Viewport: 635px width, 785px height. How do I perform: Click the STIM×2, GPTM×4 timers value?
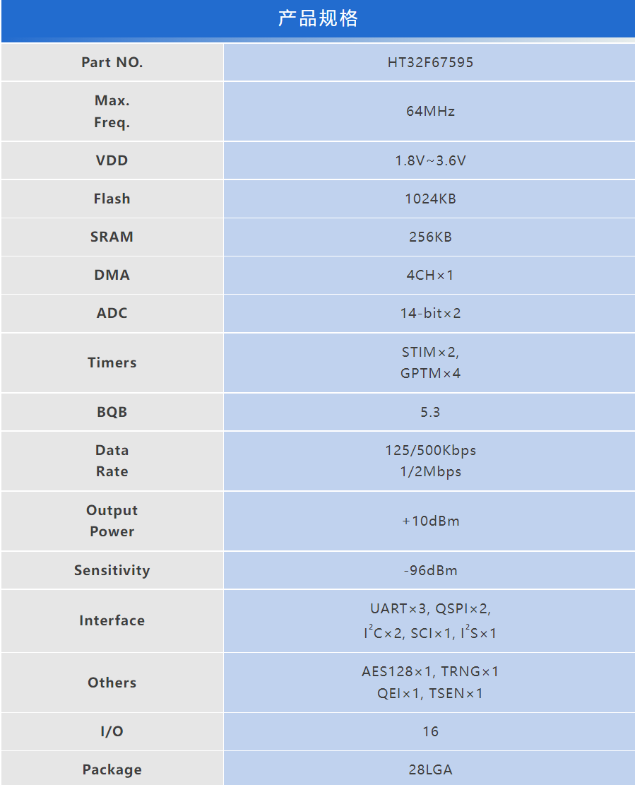point(430,362)
